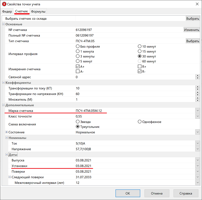The width and height of the screenshot is (202, 200).
Task: Switch to the Формулы tab
Action: [38, 11]
